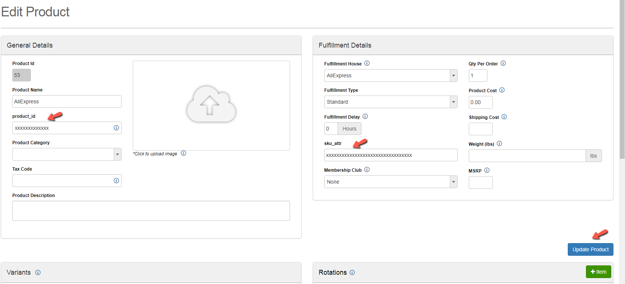
Task: Focus the sku_attr text field
Action: tap(390, 155)
